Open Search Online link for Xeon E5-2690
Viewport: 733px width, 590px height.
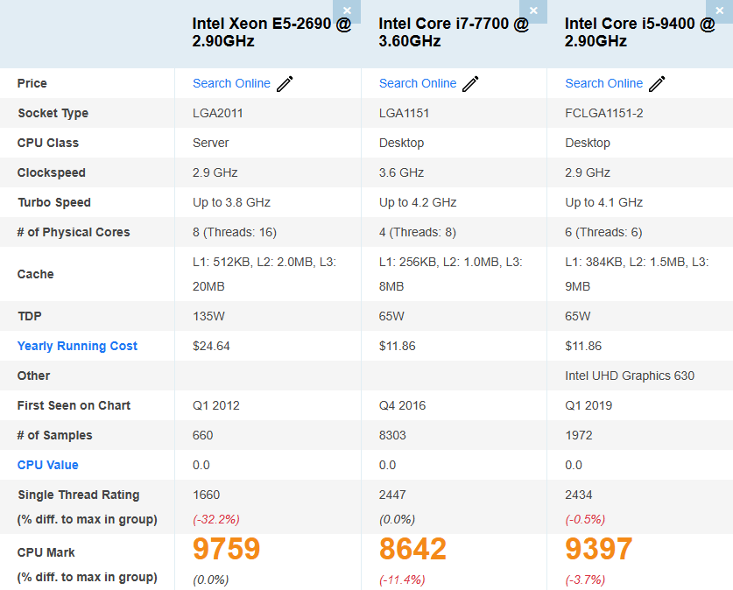(231, 83)
